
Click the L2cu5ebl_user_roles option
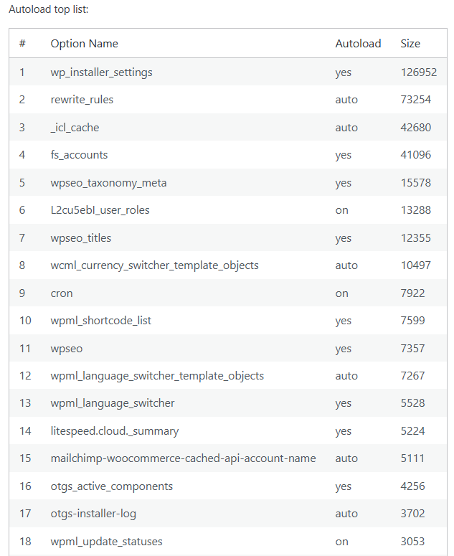(100, 210)
